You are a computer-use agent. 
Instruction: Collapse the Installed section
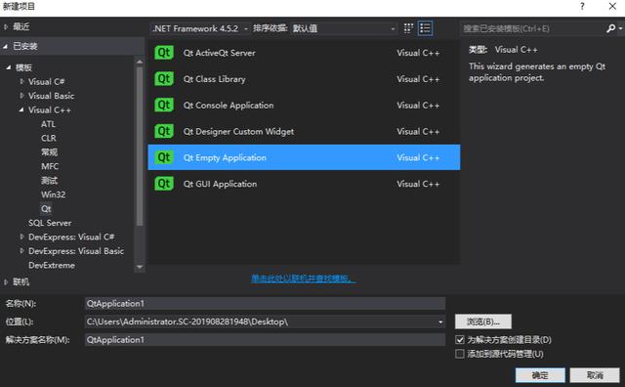tap(6, 46)
